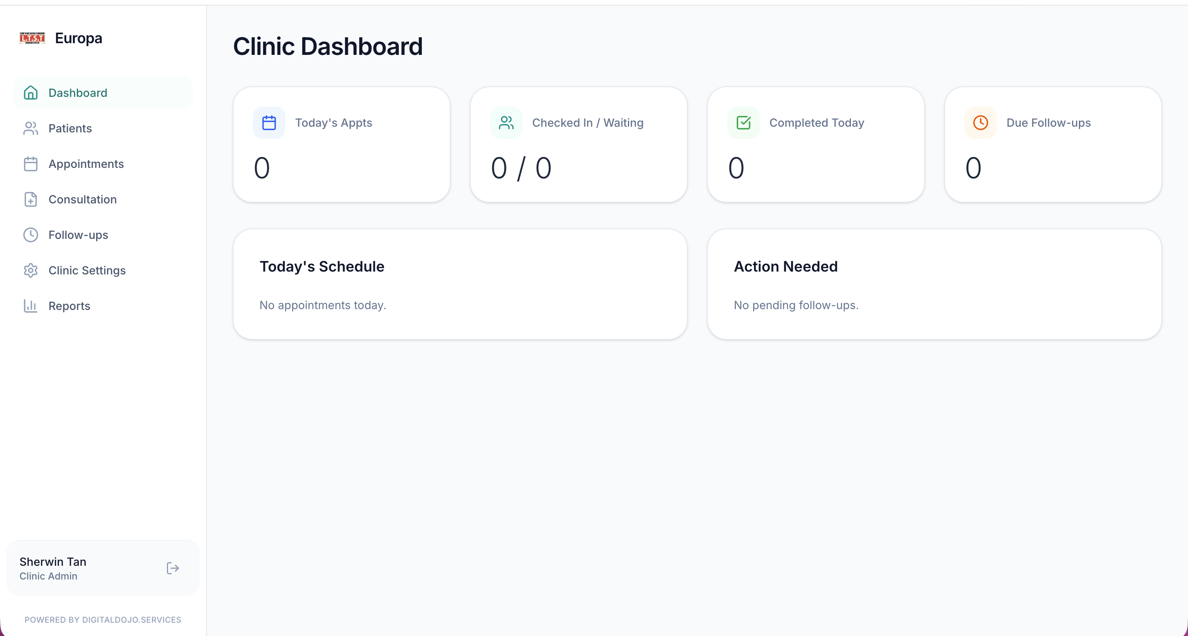Click the Consultation document icon

coord(30,199)
